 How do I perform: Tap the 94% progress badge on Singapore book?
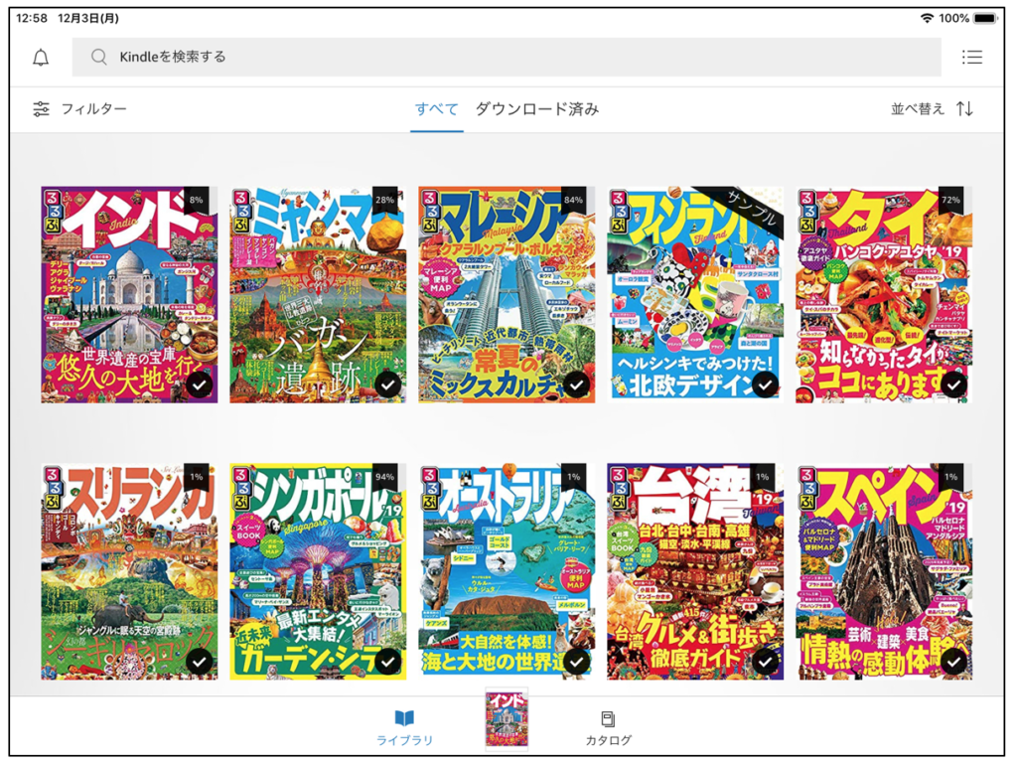click(384, 477)
